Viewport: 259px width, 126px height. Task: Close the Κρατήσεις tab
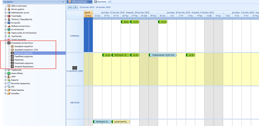click(x=109, y=2)
